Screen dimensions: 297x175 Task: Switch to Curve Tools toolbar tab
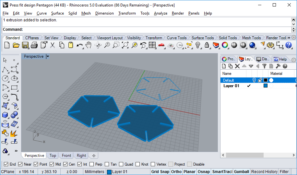(x=176, y=38)
